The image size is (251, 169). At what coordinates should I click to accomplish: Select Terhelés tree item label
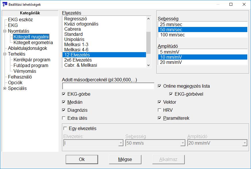[16, 54]
